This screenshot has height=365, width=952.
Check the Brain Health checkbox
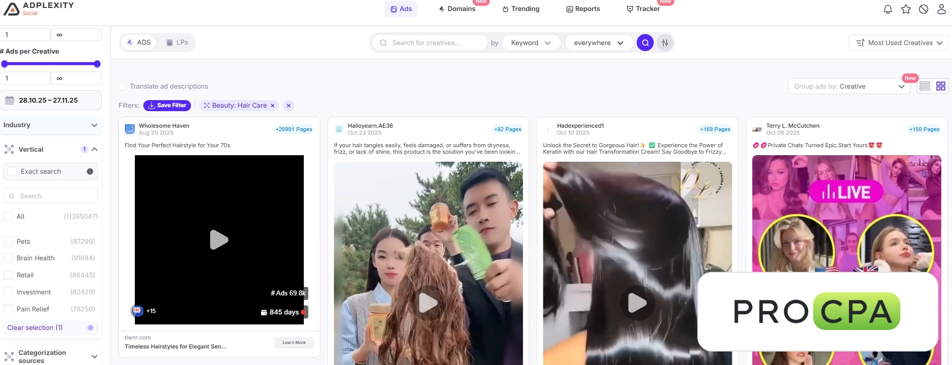[8, 258]
